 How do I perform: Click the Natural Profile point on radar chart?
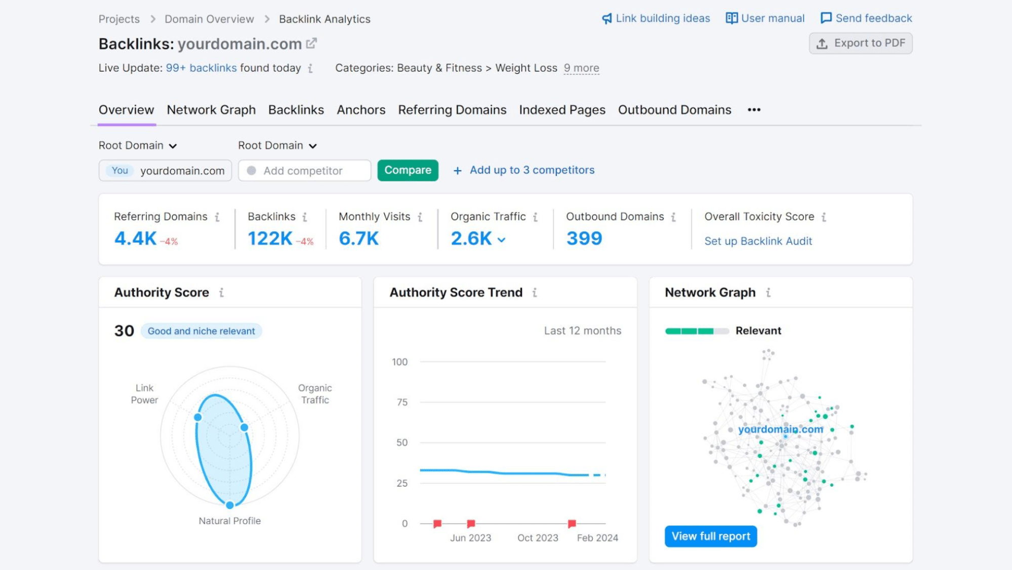230,505
